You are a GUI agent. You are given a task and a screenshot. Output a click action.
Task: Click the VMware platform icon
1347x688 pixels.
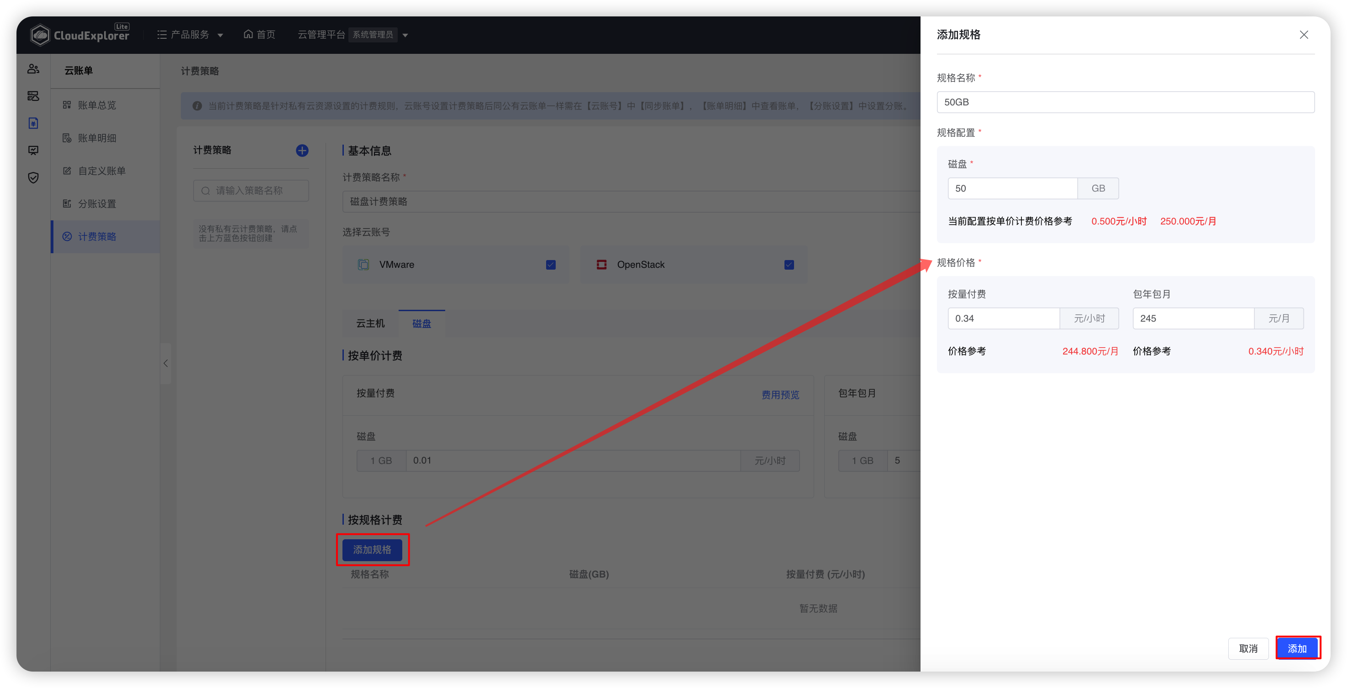[x=363, y=265]
